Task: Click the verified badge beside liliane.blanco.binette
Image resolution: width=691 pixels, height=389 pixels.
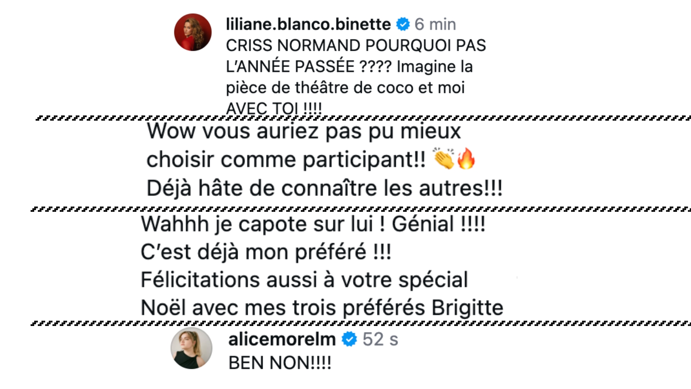Action: (403, 24)
